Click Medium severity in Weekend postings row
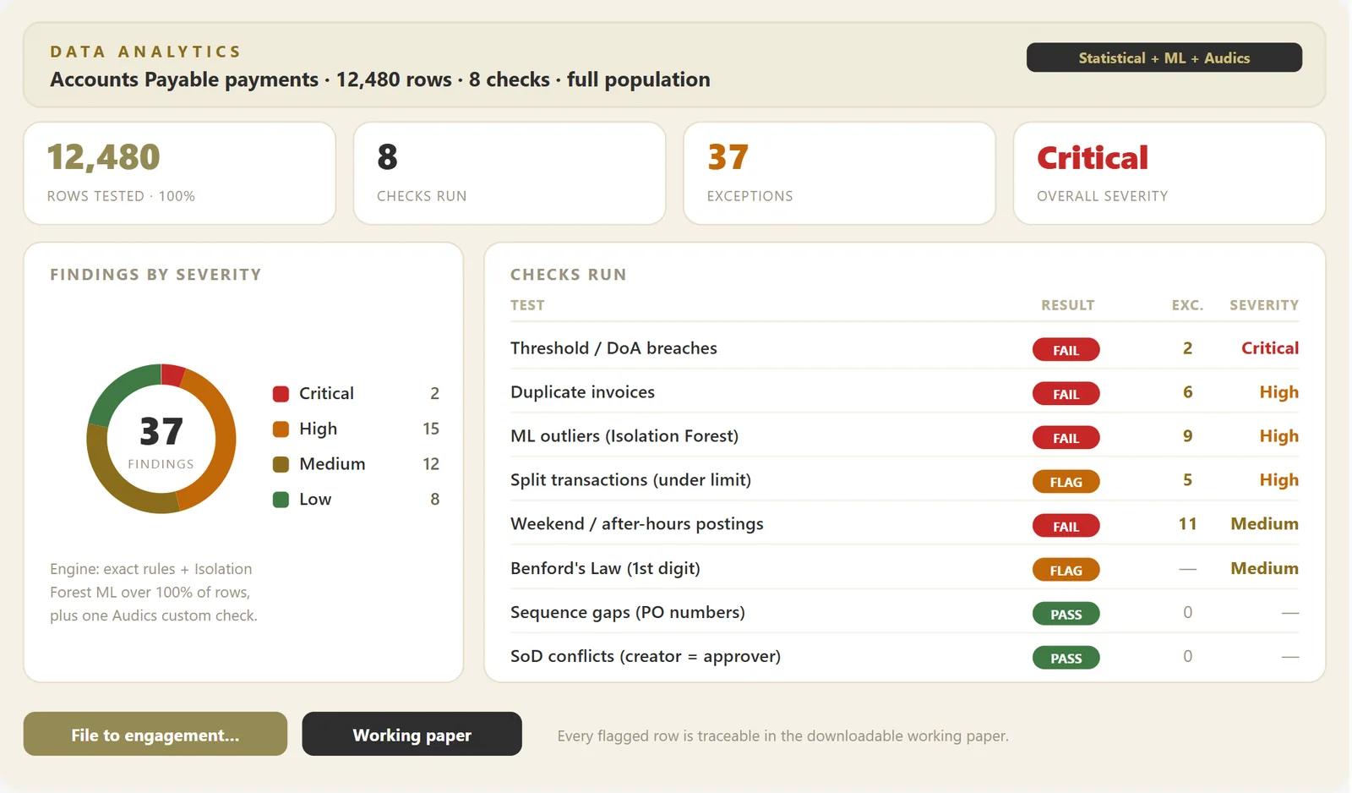This screenshot has width=1352, height=793. pyautogui.click(x=1265, y=524)
